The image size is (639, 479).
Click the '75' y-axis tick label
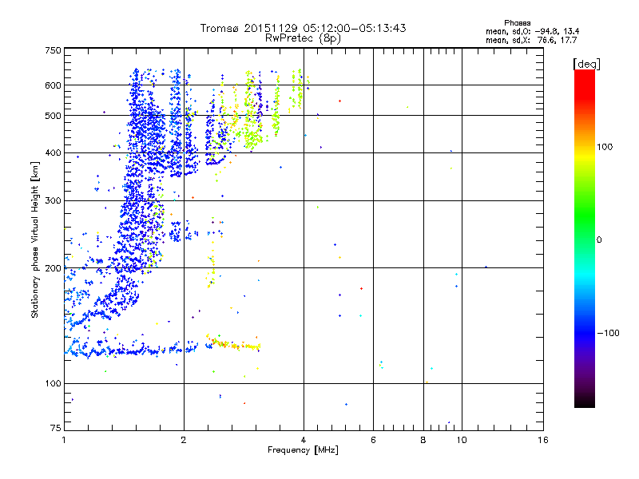(x=56, y=428)
